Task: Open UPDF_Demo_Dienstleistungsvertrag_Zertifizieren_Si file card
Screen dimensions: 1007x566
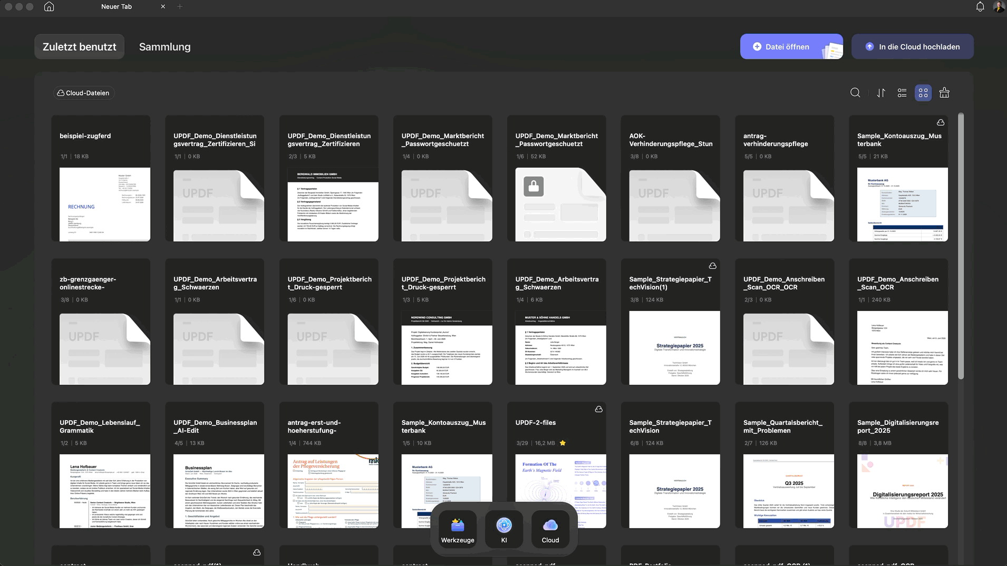Action: tap(215, 179)
